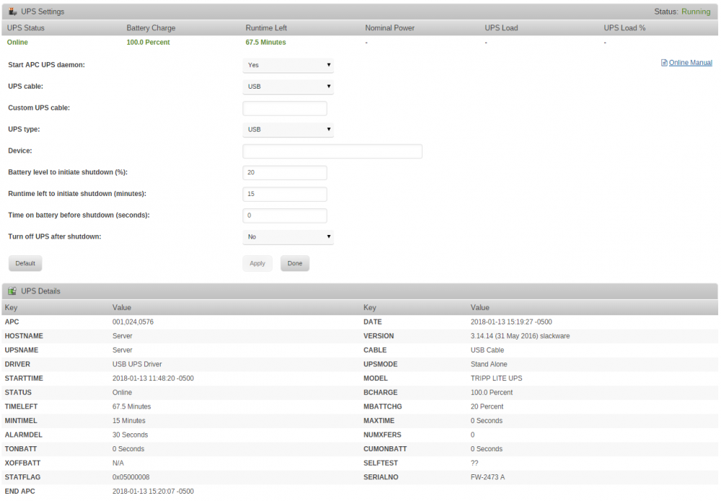Click the USB UPS Driver value

(137, 365)
